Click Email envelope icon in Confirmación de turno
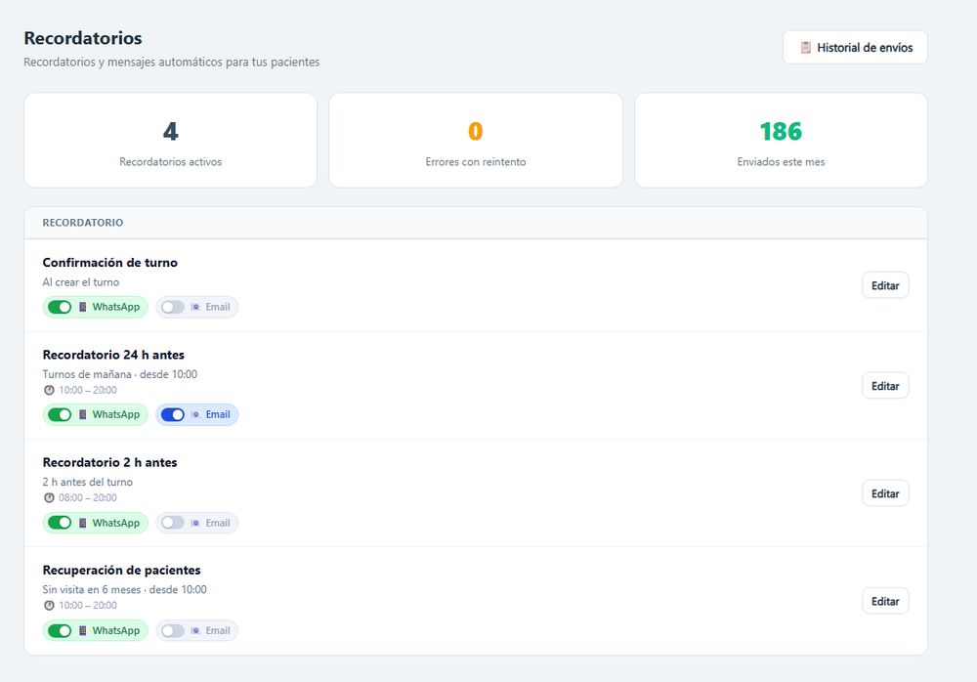This screenshot has height=682, width=977. 195,307
